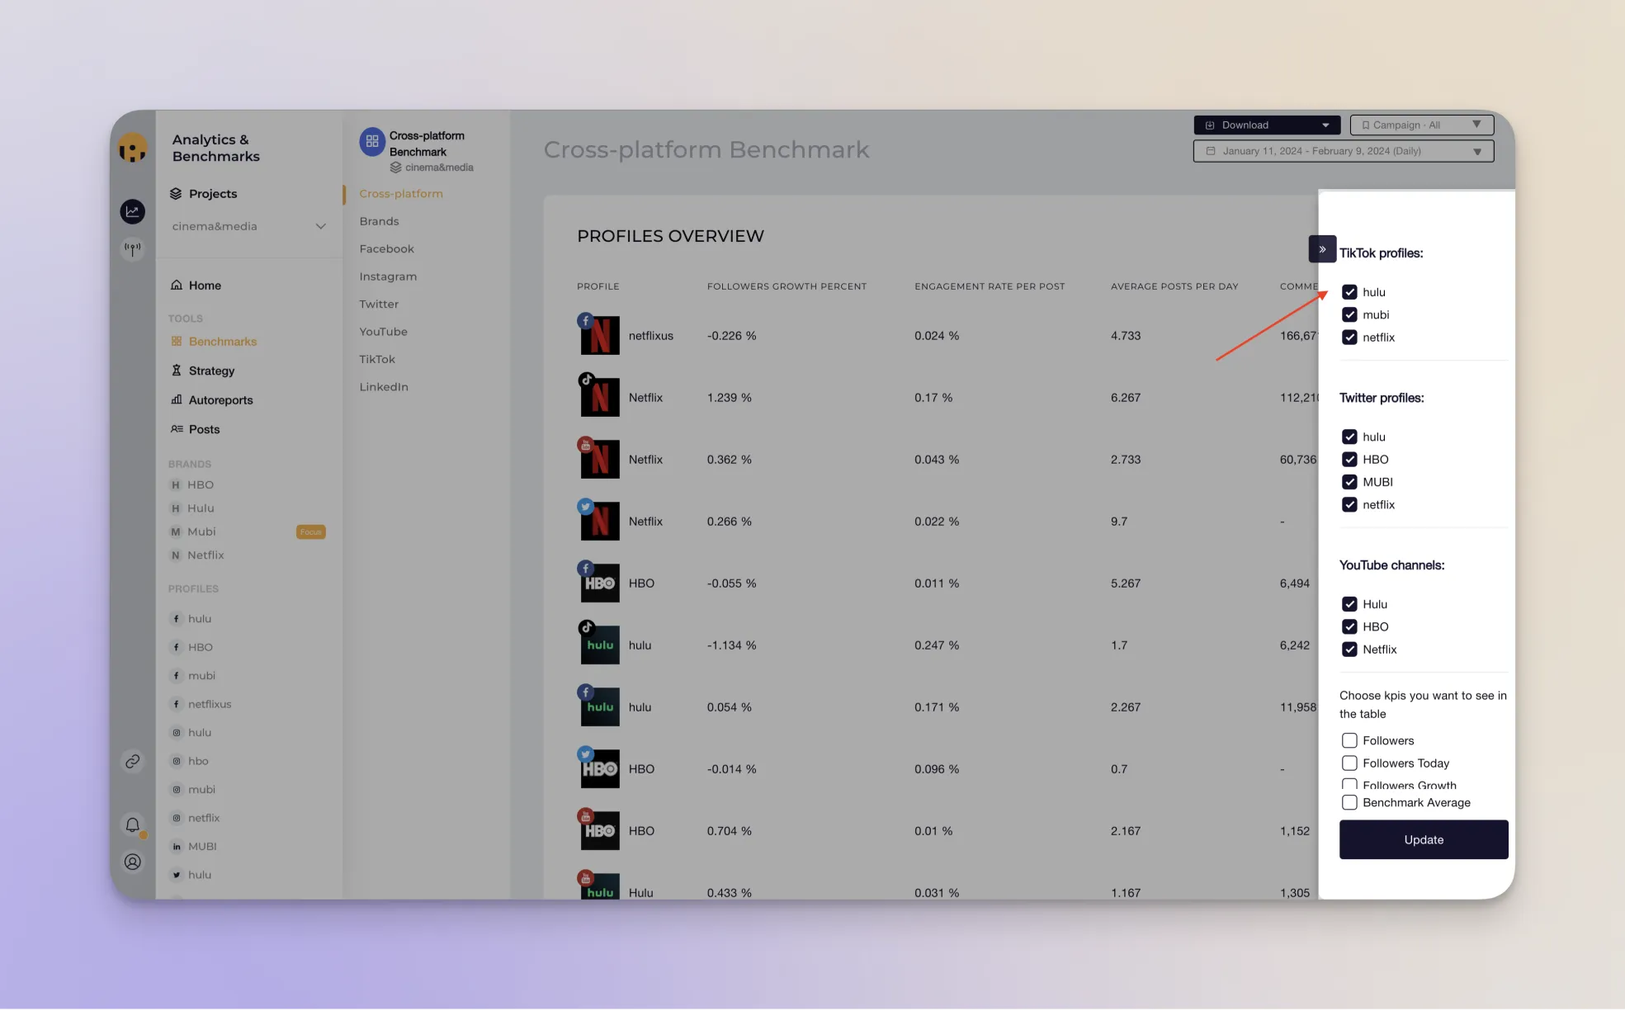
Task: Open Benchmarks under Tools
Action: point(223,341)
